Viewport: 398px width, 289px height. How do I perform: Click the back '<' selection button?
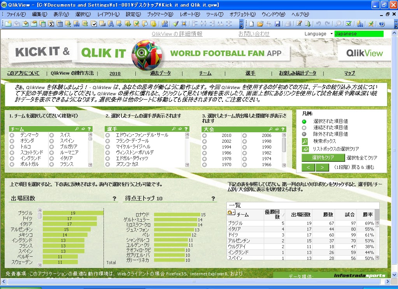(x=308, y=168)
